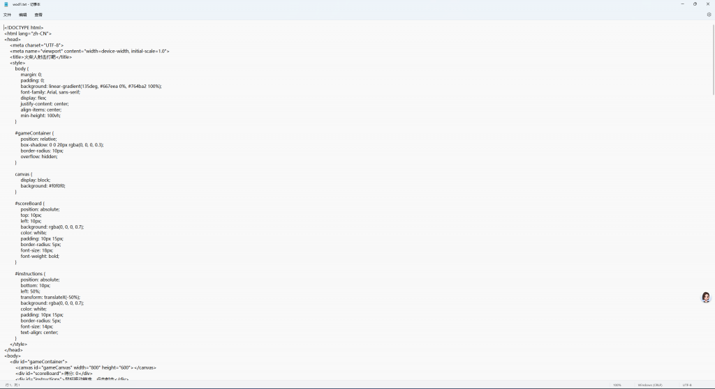Place cursor on the #gameContainer selector line
The height and width of the screenshot is (389, 715).
click(34, 133)
